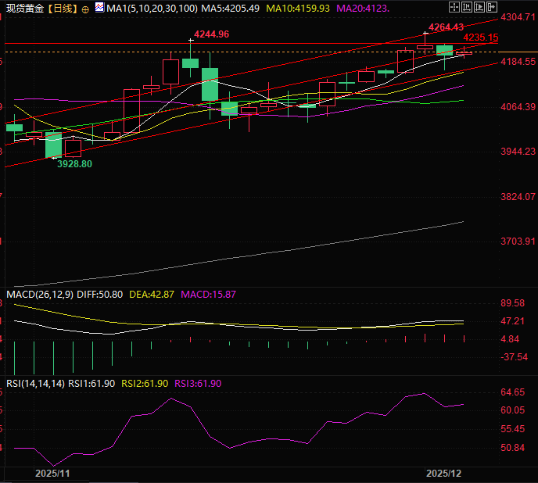Click the candle at the 4264.43 peak
Image resolution: width=538 pixels, height=483 pixels.
(425, 47)
